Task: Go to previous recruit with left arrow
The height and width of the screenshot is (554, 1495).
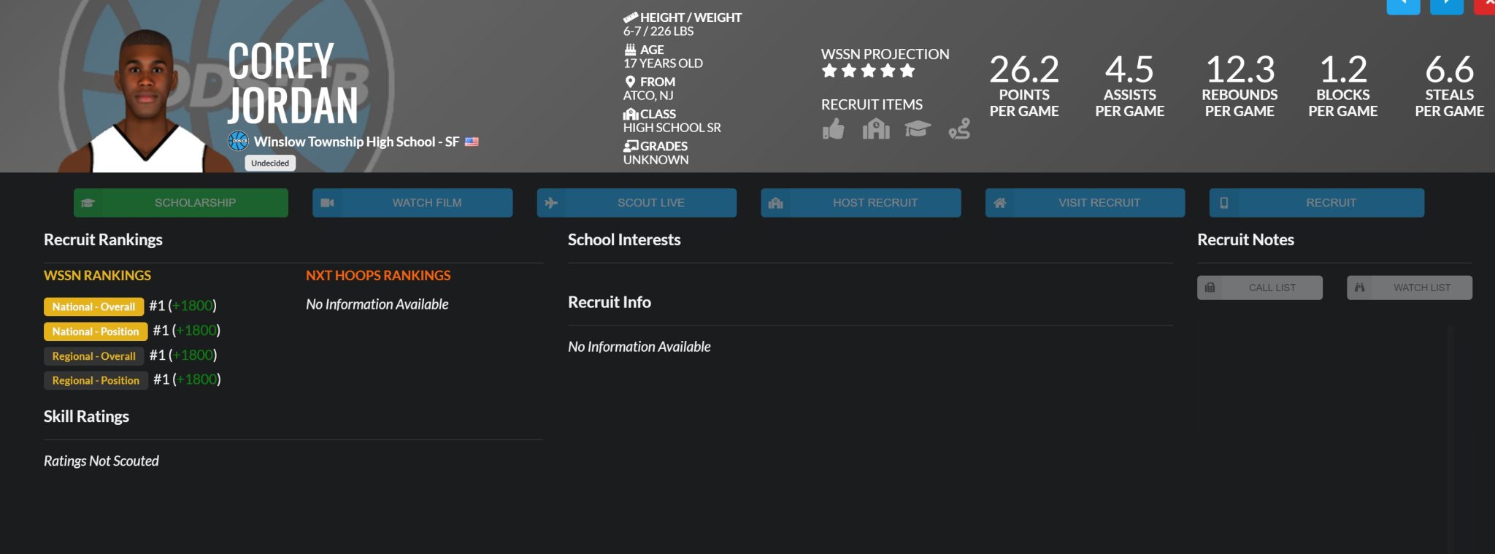Action: (1403, 6)
